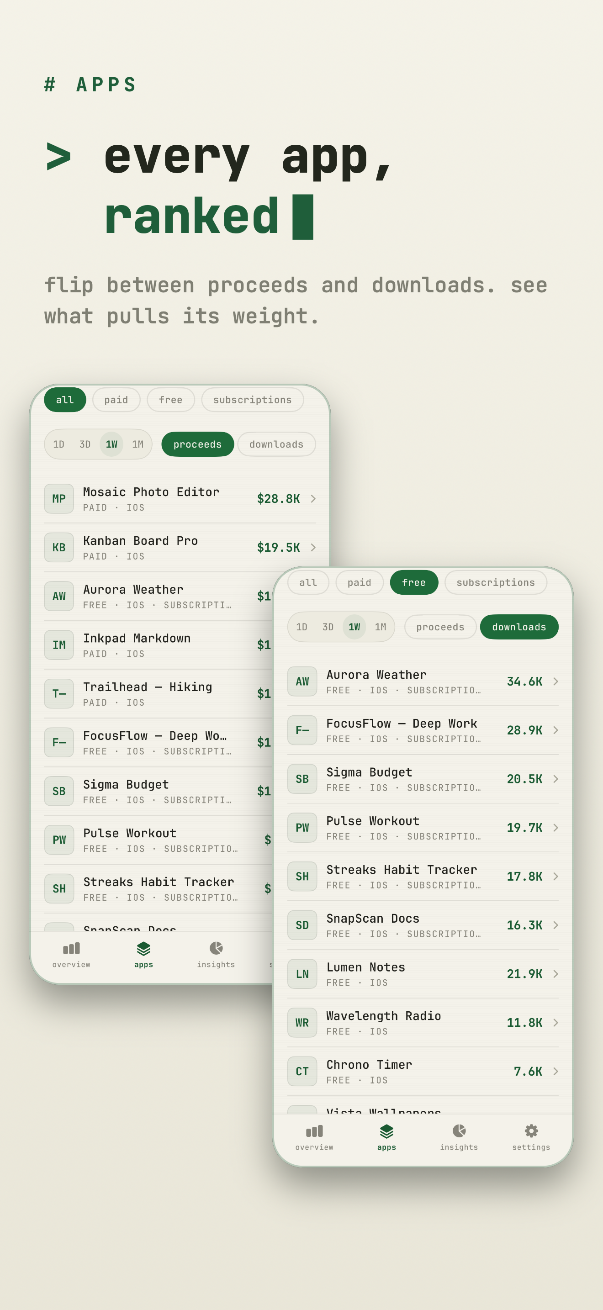603x1310 pixels.
Task: Tap the CT icon for Chrono Timer
Action: 302,1072
